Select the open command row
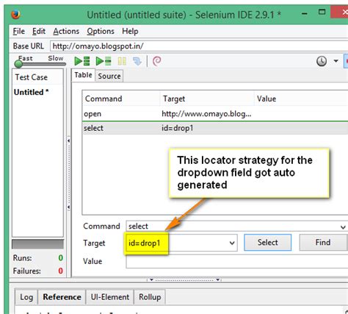 point(215,114)
